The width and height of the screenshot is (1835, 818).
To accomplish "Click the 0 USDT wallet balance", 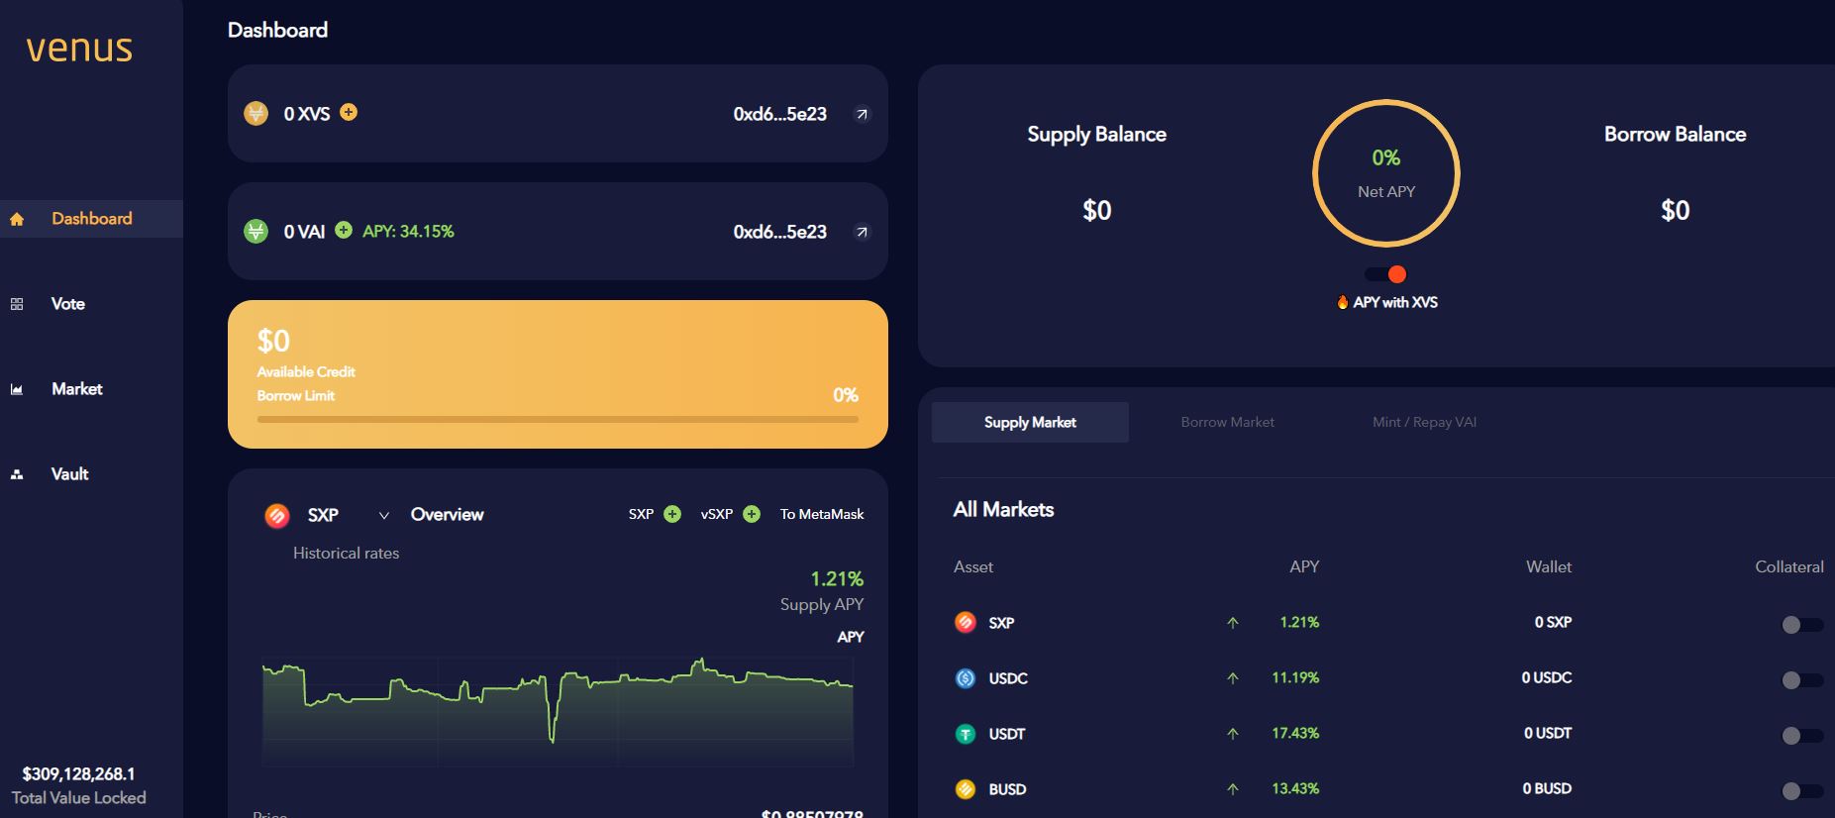I will pos(1548,734).
